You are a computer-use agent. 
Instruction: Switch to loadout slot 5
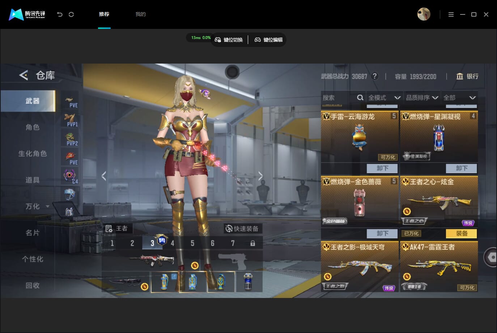coord(192,243)
